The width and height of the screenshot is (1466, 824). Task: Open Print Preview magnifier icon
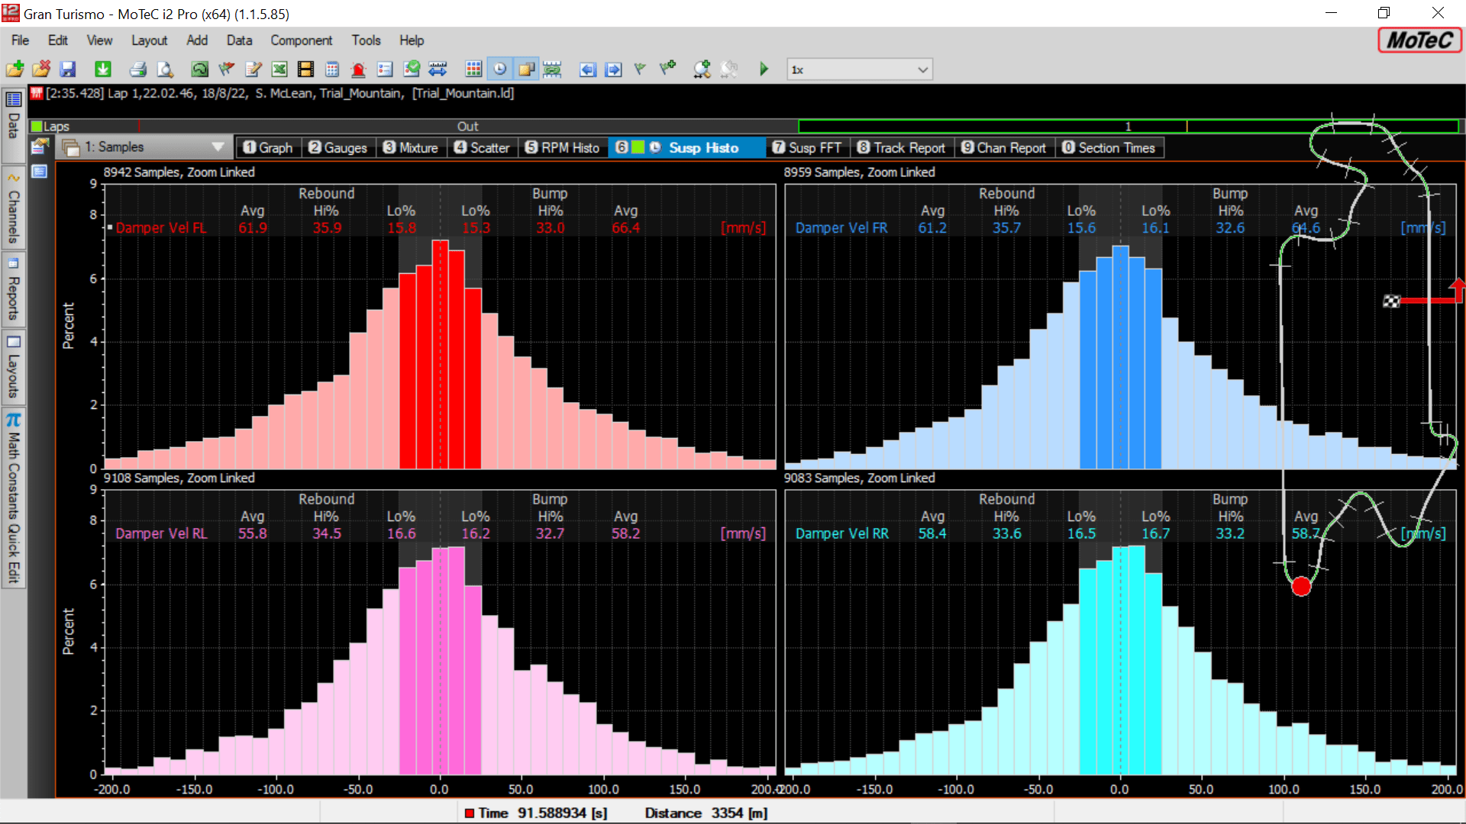(165, 69)
